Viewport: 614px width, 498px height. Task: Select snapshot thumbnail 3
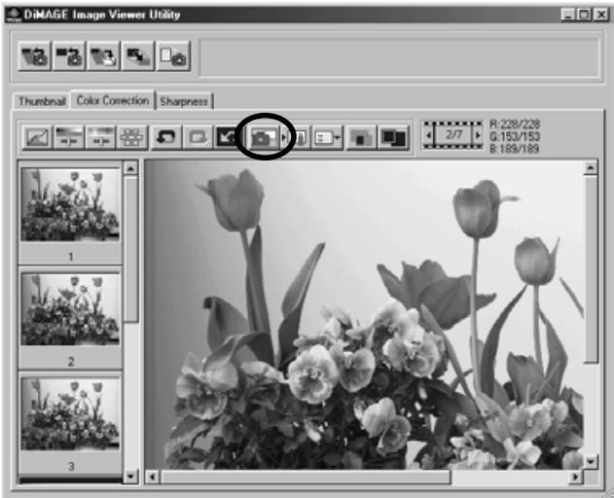click(70, 413)
